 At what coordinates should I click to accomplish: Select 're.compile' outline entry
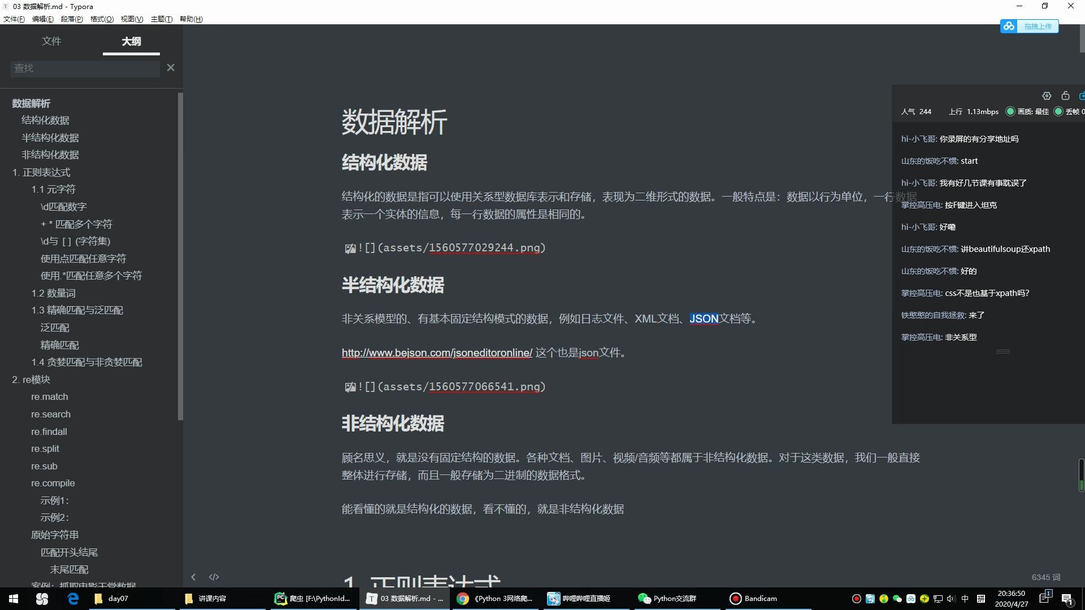click(x=53, y=483)
